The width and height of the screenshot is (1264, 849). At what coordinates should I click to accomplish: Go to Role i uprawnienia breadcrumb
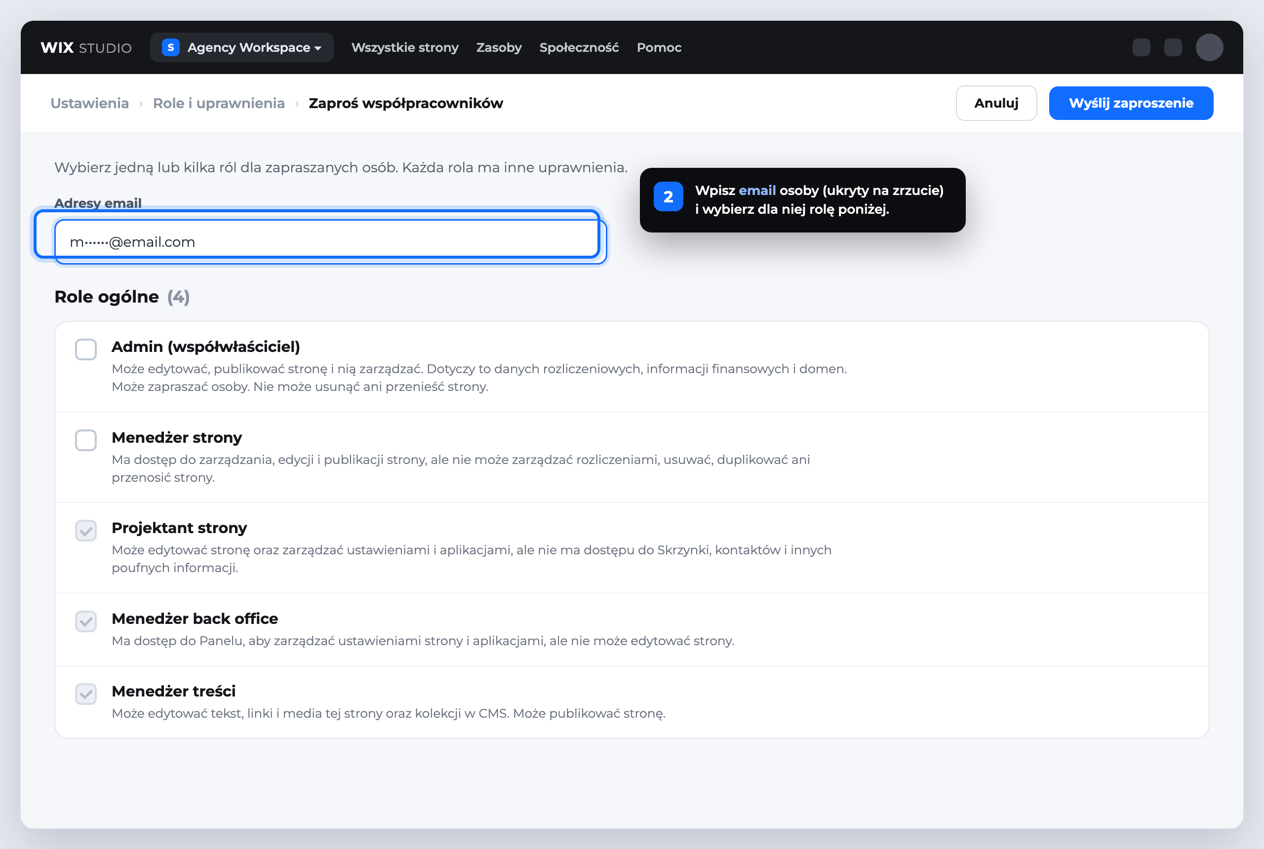click(219, 104)
